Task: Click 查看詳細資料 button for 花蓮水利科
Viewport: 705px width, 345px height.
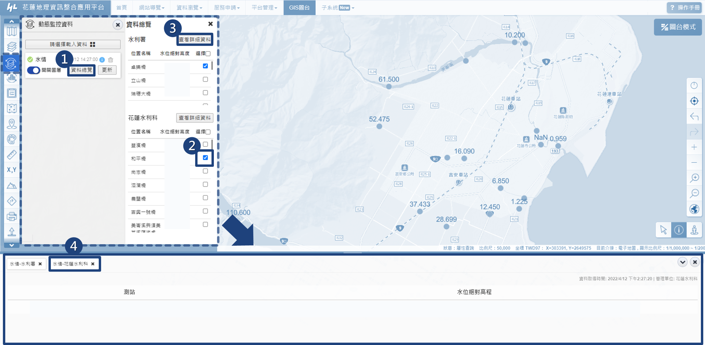Action: tap(195, 118)
